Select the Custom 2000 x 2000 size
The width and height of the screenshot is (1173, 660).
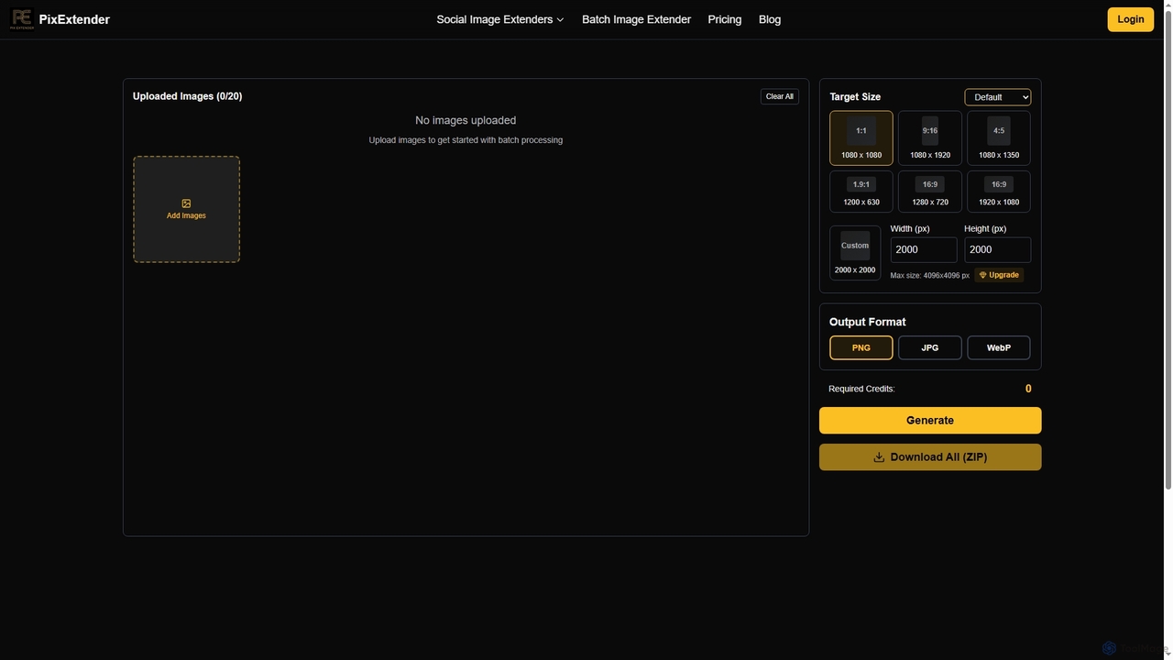tap(855, 253)
